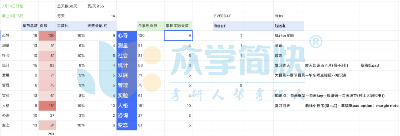Select the 天数分配 约 header cell
Viewport: 400px width, 136px height.
[101, 26]
